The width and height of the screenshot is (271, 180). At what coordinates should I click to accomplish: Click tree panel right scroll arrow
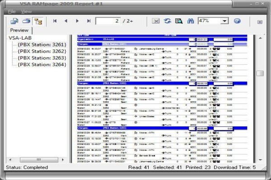(63, 160)
